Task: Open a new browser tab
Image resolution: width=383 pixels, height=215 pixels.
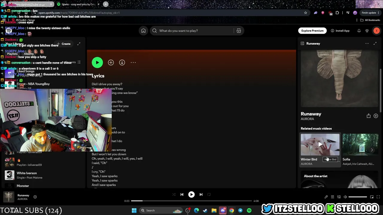Action: tap(106, 4)
